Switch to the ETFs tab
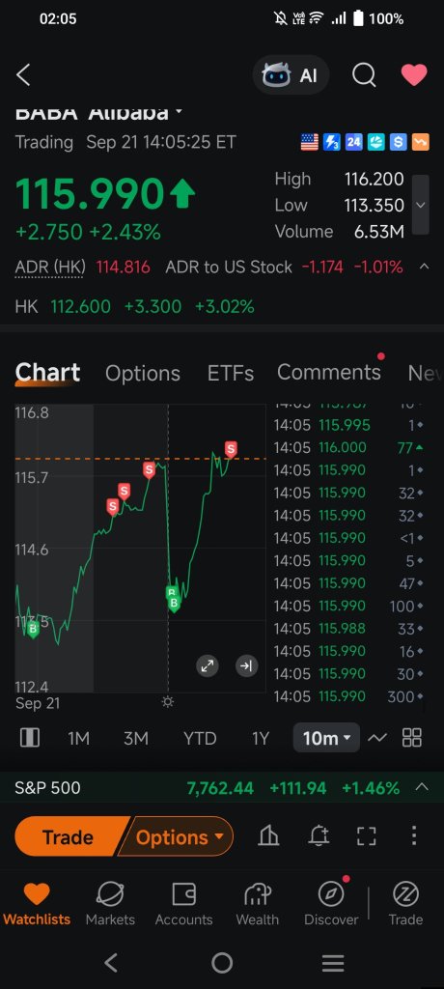The image size is (444, 989). tap(230, 374)
